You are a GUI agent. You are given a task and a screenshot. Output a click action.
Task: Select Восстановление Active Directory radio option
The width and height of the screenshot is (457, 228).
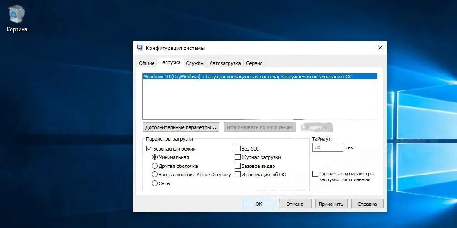tap(155, 175)
